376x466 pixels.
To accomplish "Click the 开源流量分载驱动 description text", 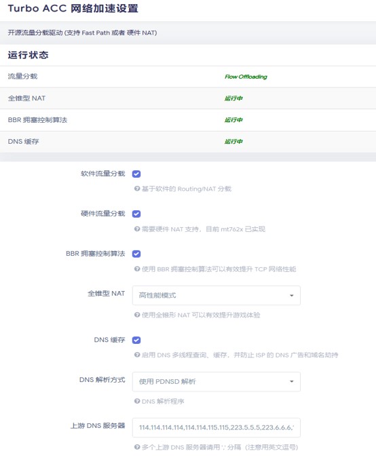I will [x=82, y=33].
